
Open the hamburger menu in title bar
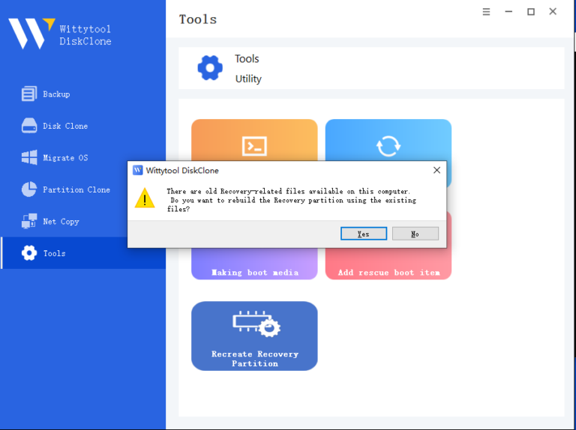[486, 12]
